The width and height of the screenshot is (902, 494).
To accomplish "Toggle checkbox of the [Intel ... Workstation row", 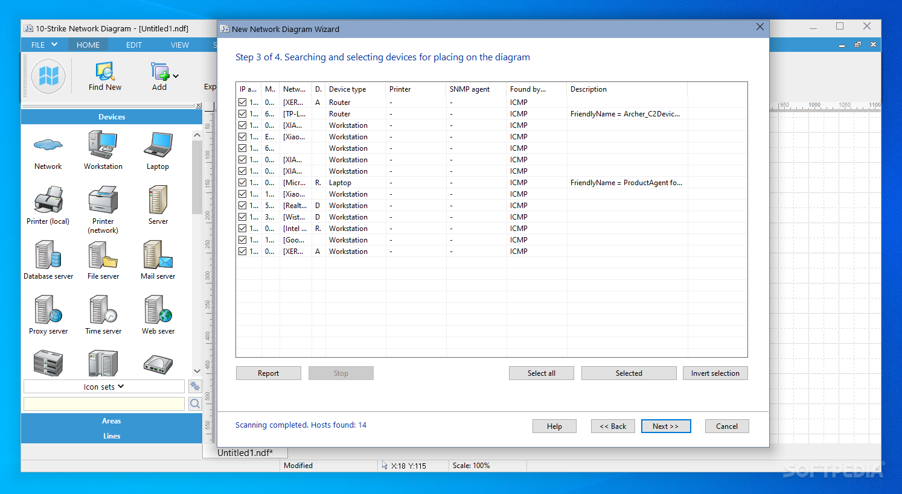I will point(242,229).
